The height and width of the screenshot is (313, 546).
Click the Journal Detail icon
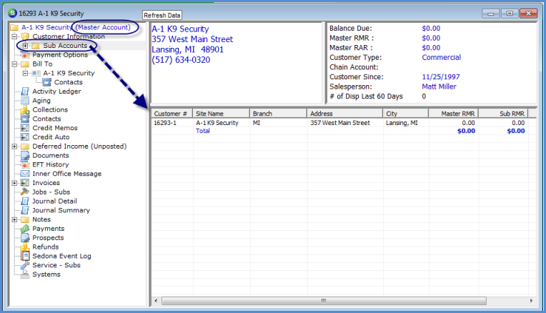pyautogui.click(x=25, y=202)
